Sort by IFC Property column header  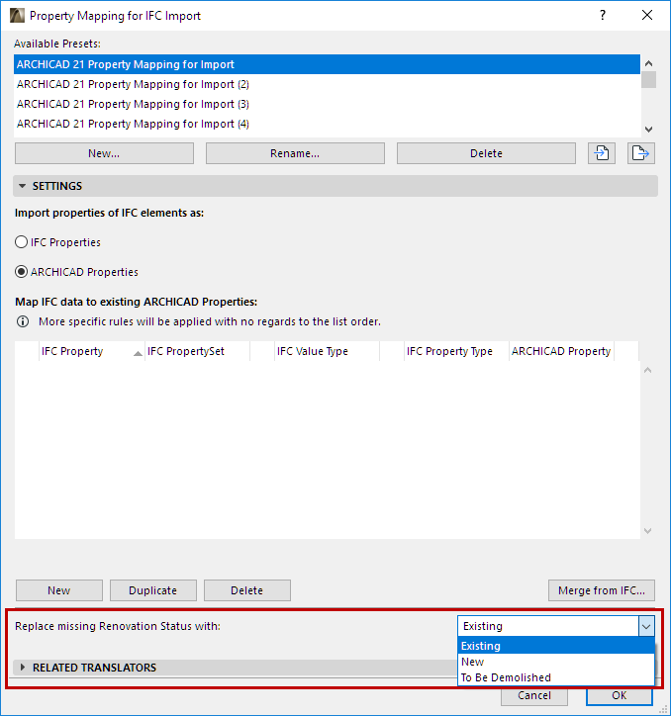pyautogui.click(x=91, y=351)
